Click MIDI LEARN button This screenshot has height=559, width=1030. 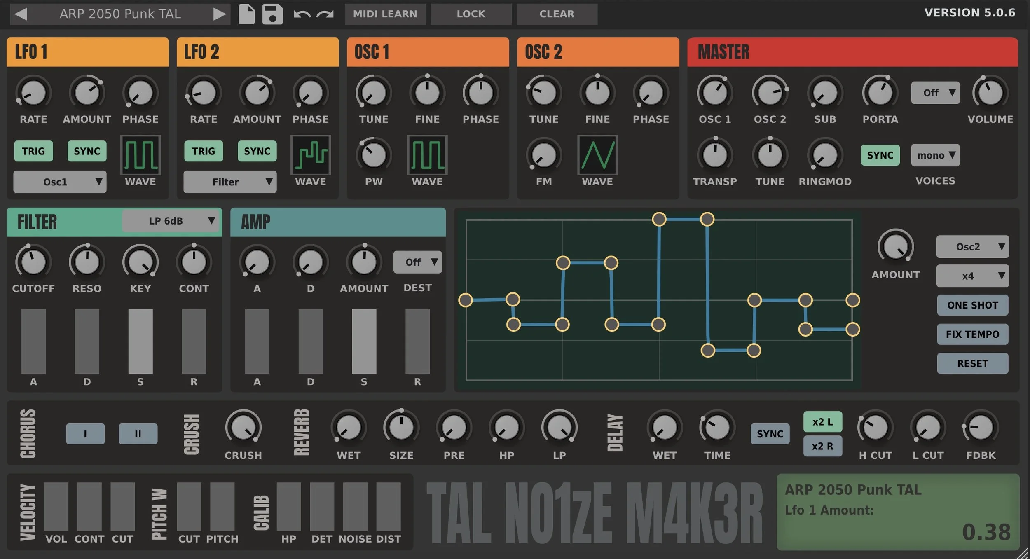[x=385, y=14]
